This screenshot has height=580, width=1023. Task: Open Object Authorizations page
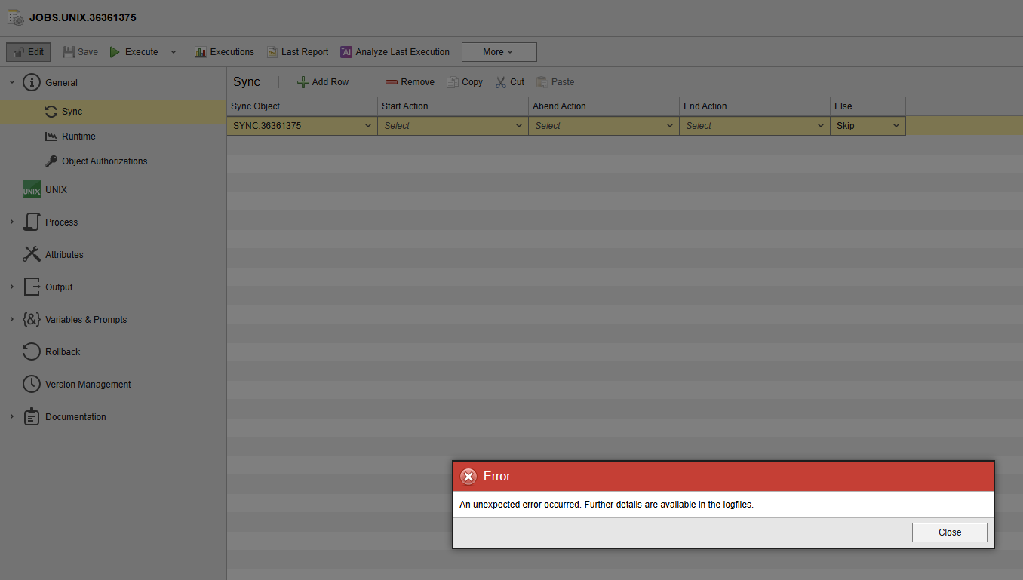point(96,161)
